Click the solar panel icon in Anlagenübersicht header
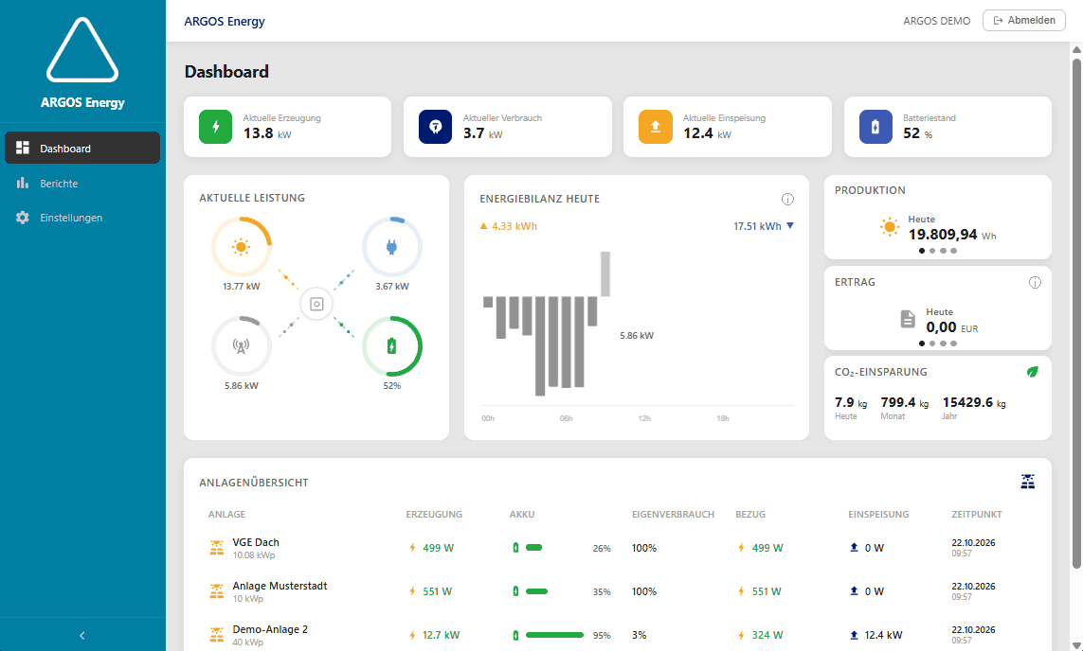 tap(1028, 482)
